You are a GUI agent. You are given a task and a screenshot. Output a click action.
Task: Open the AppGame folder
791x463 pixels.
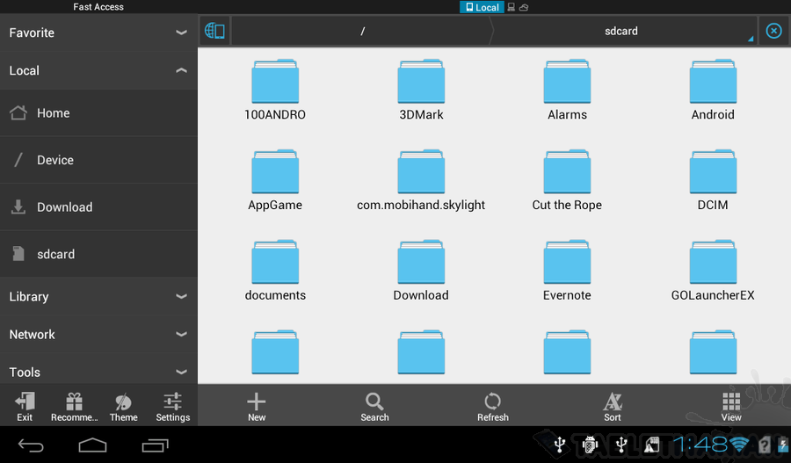(275, 181)
